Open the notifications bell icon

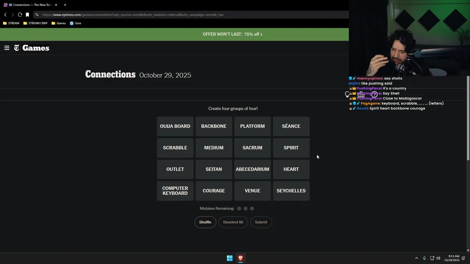point(463,258)
